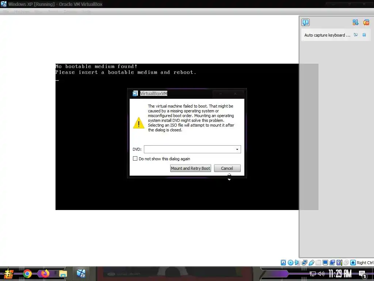Image resolution: width=374 pixels, height=281 pixels.
Task: Open the optical disk status bar icon
Action: [x=290, y=263]
